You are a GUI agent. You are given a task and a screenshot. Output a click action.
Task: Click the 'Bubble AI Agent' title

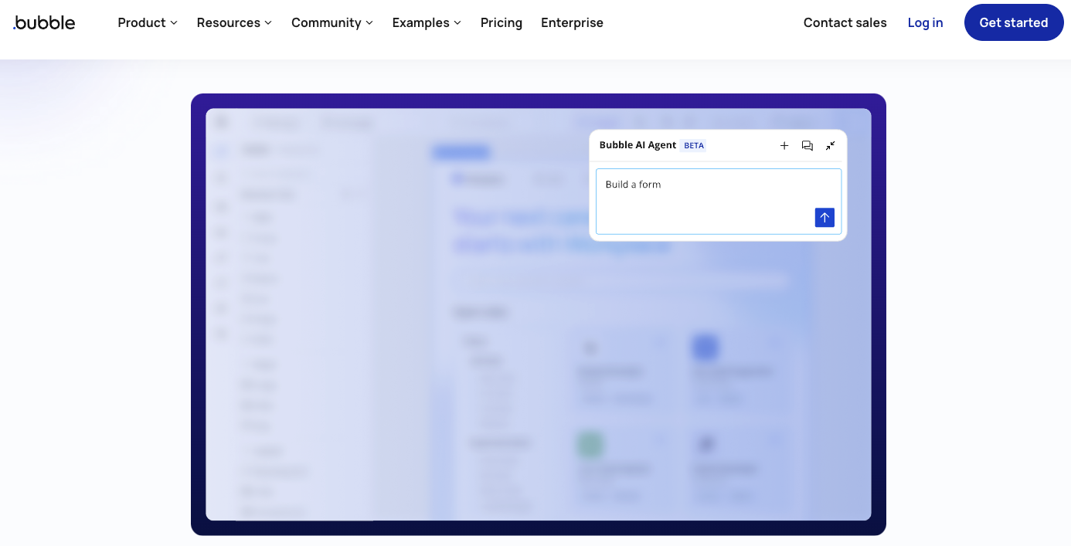[x=637, y=145]
